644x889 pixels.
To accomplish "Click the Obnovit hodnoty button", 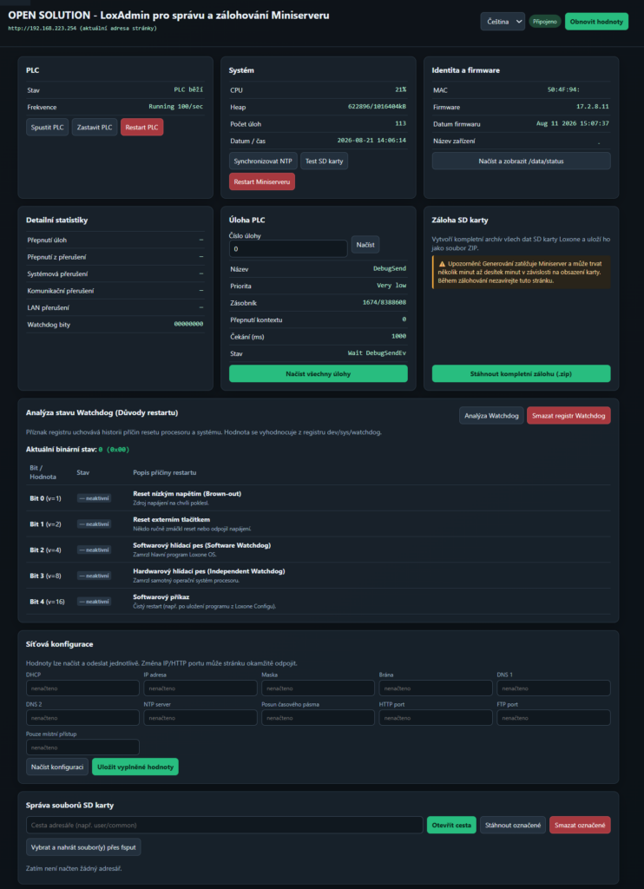I will coord(596,22).
